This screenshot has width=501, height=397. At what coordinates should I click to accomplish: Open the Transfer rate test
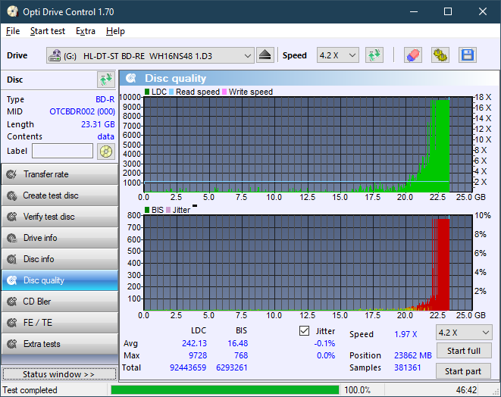[60, 174]
